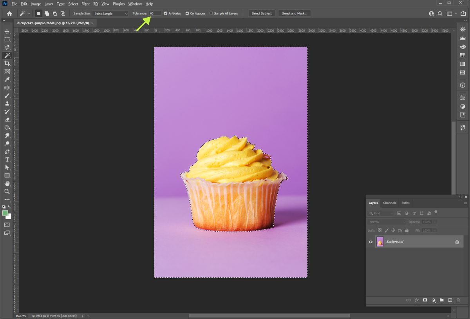Select the Zoom tool in toolbox
Viewport: 470px width, 319px height.
pos(7,192)
